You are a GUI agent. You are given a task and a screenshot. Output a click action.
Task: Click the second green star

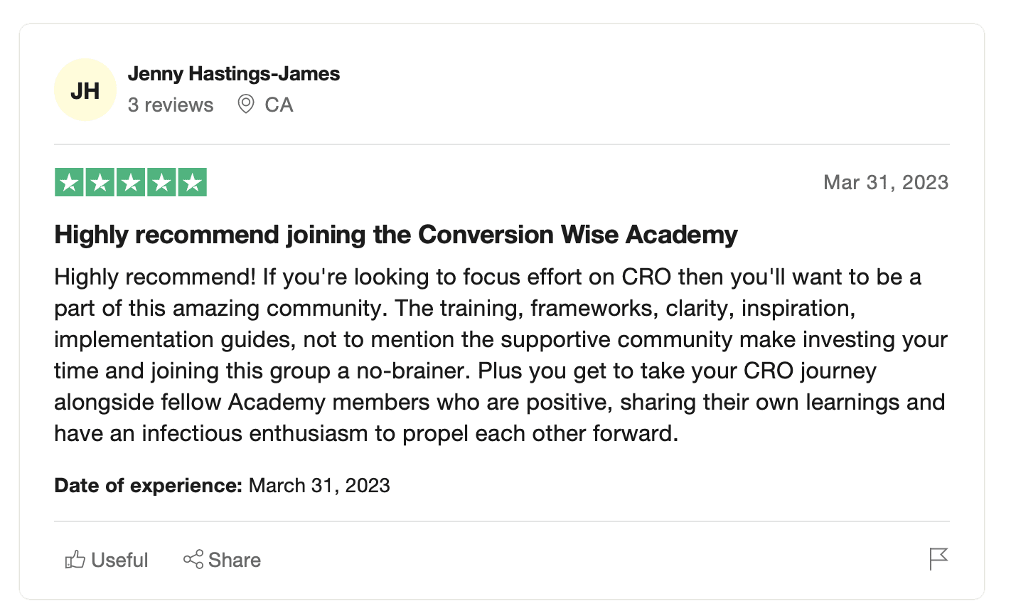pos(100,183)
